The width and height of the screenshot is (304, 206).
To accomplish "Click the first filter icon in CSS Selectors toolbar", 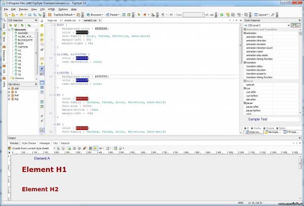I will point(11,25).
